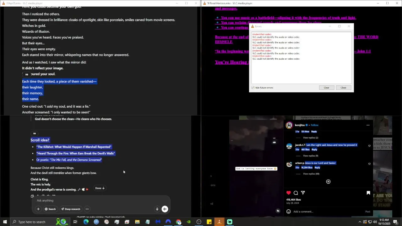This screenshot has width=402, height=226.
Task: Click the Post comment button
Action: coord(368,212)
